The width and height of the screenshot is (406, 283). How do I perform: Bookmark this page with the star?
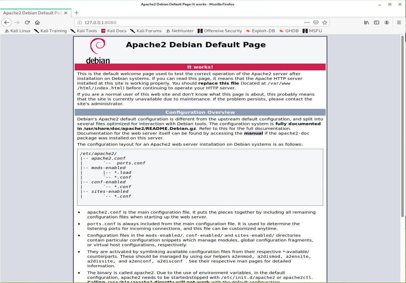[324, 22]
